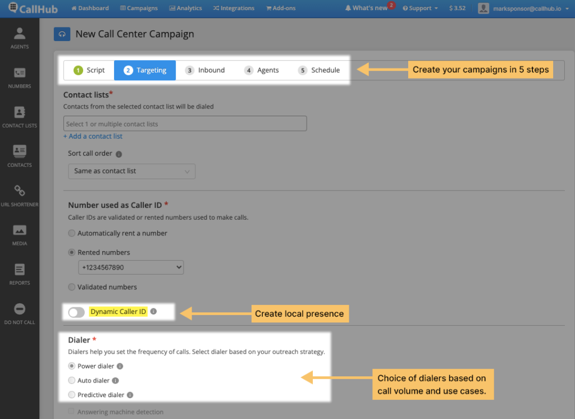The image size is (575, 419).
Task: Click the CallHub logo
Action: pos(33,8)
